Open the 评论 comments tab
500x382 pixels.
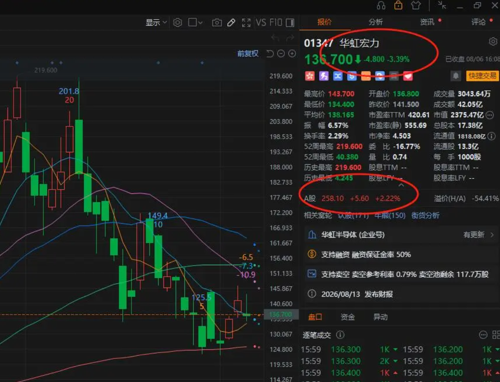[478, 22]
